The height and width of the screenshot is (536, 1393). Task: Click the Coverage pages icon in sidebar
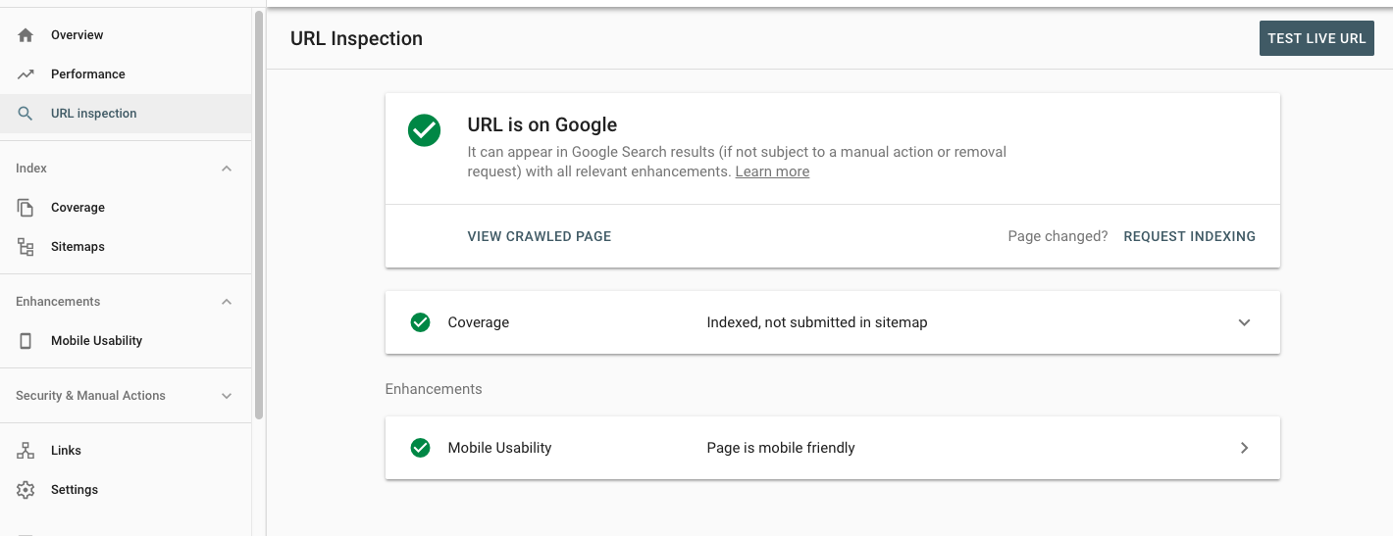tap(26, 208)
